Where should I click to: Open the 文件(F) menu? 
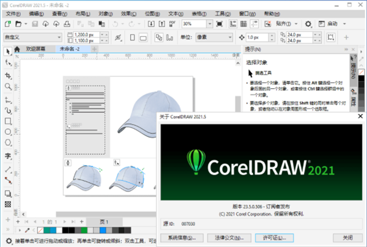point(14,12)
